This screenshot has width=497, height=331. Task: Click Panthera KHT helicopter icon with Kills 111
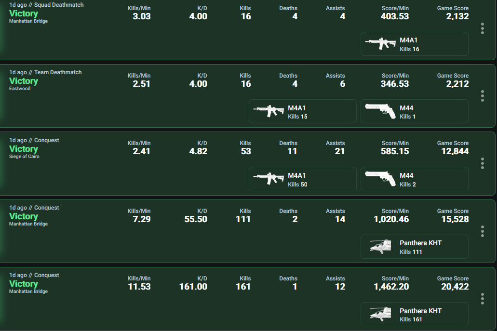380,246
